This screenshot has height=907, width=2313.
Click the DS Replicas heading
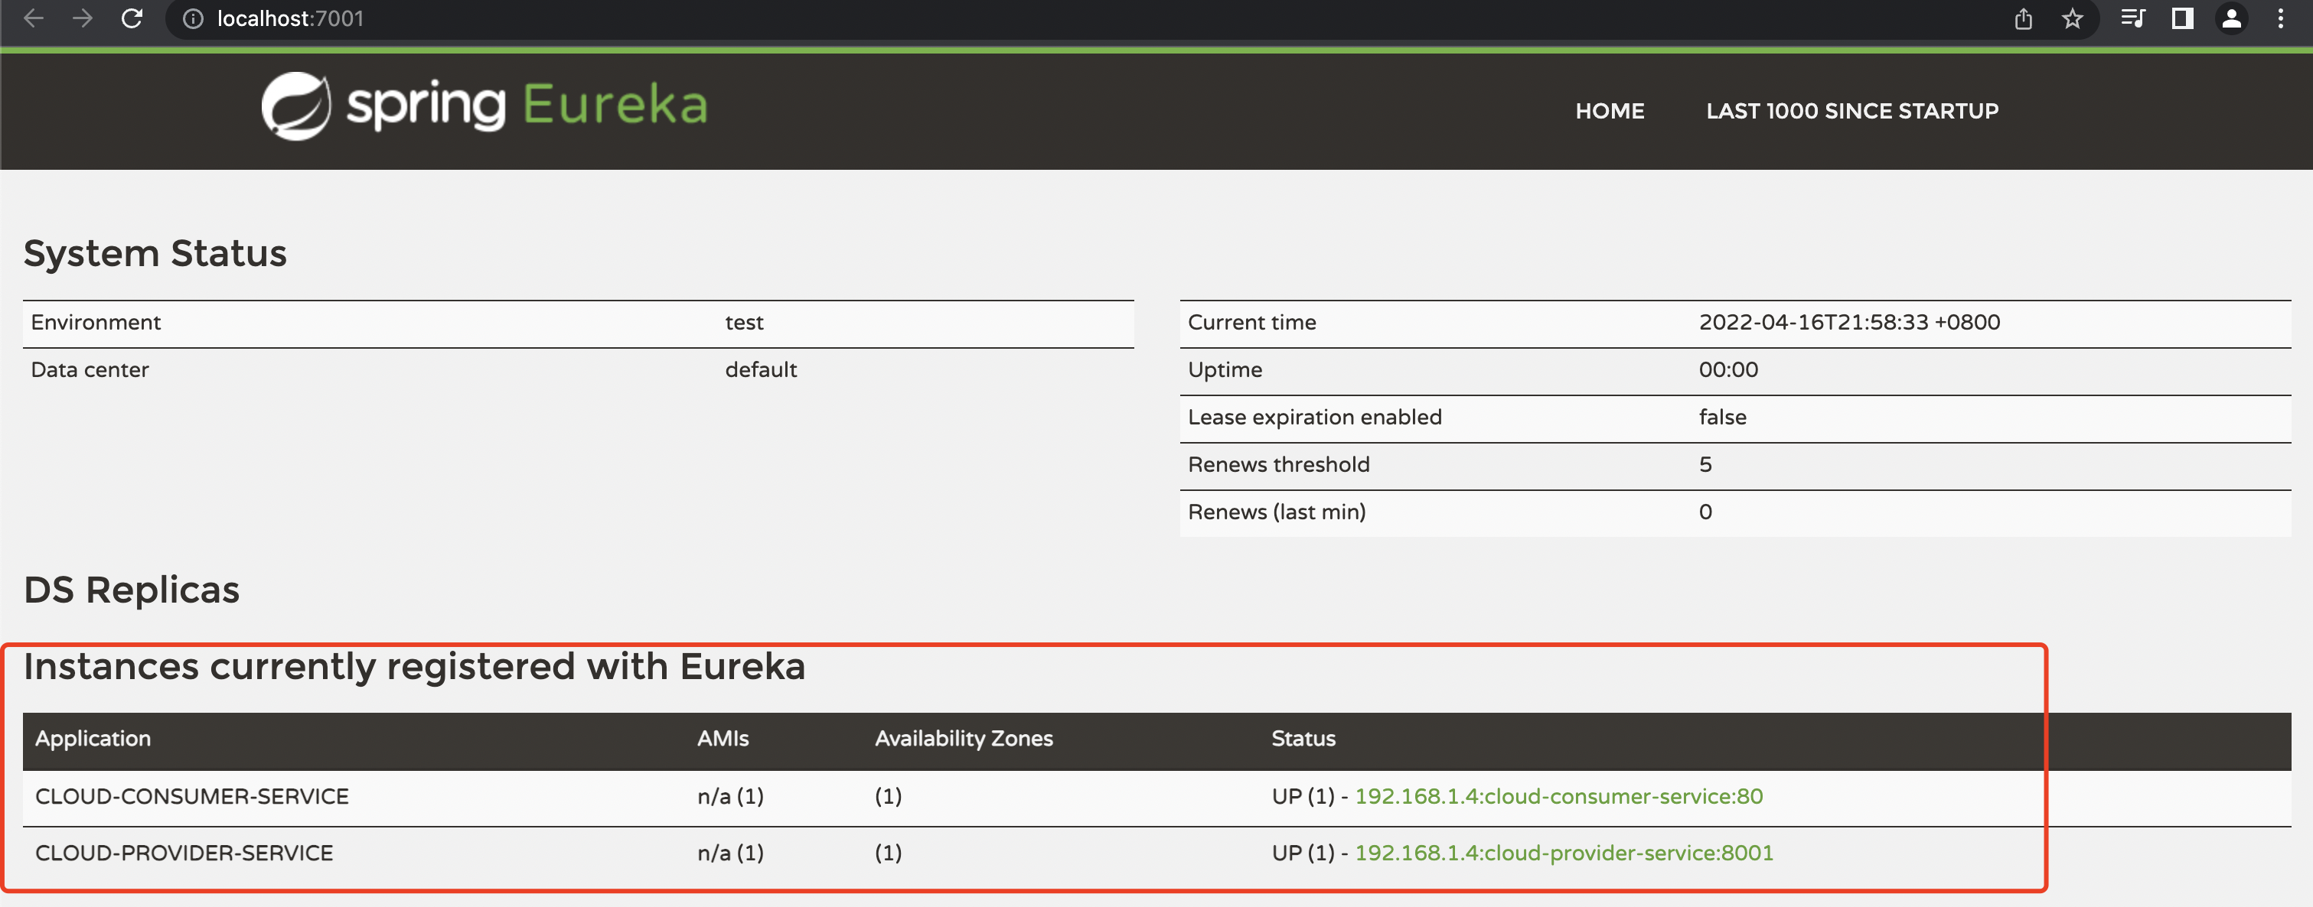[132, 590]
